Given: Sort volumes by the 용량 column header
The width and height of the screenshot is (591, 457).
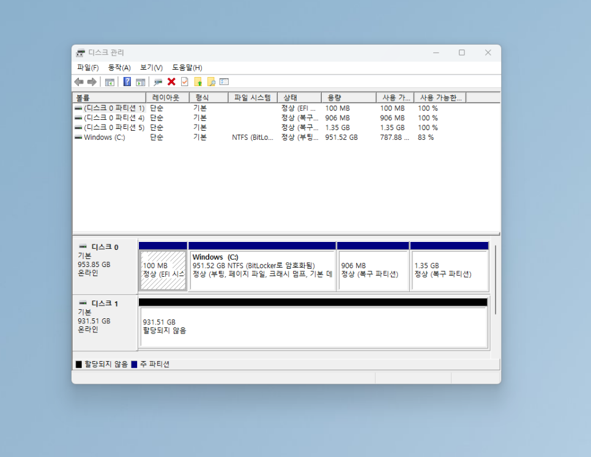Looking at the screenshot, I should (348, 98).
